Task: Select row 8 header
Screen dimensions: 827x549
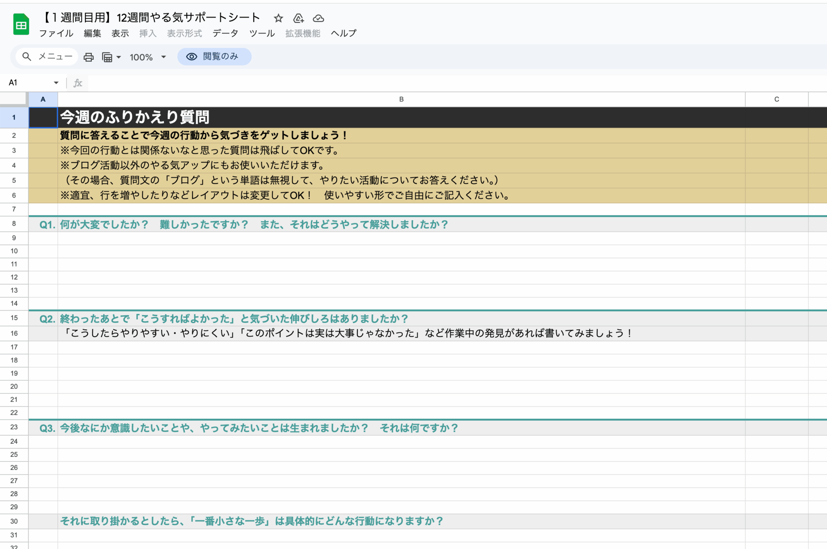Action: click(x=14, y=224)
